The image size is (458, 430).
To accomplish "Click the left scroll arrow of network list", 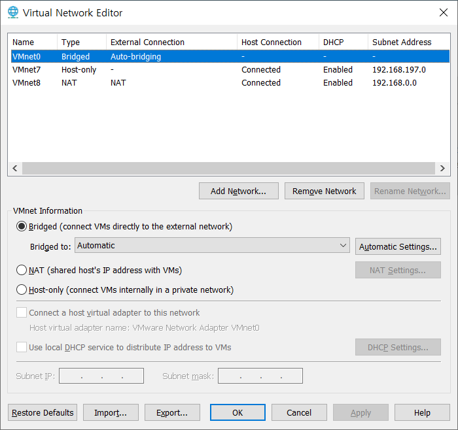I will [15, 169].
